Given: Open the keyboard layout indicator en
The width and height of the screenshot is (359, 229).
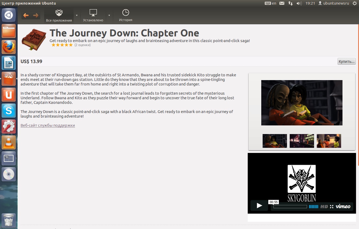Looking at the screenshot, I should (270, 3).
